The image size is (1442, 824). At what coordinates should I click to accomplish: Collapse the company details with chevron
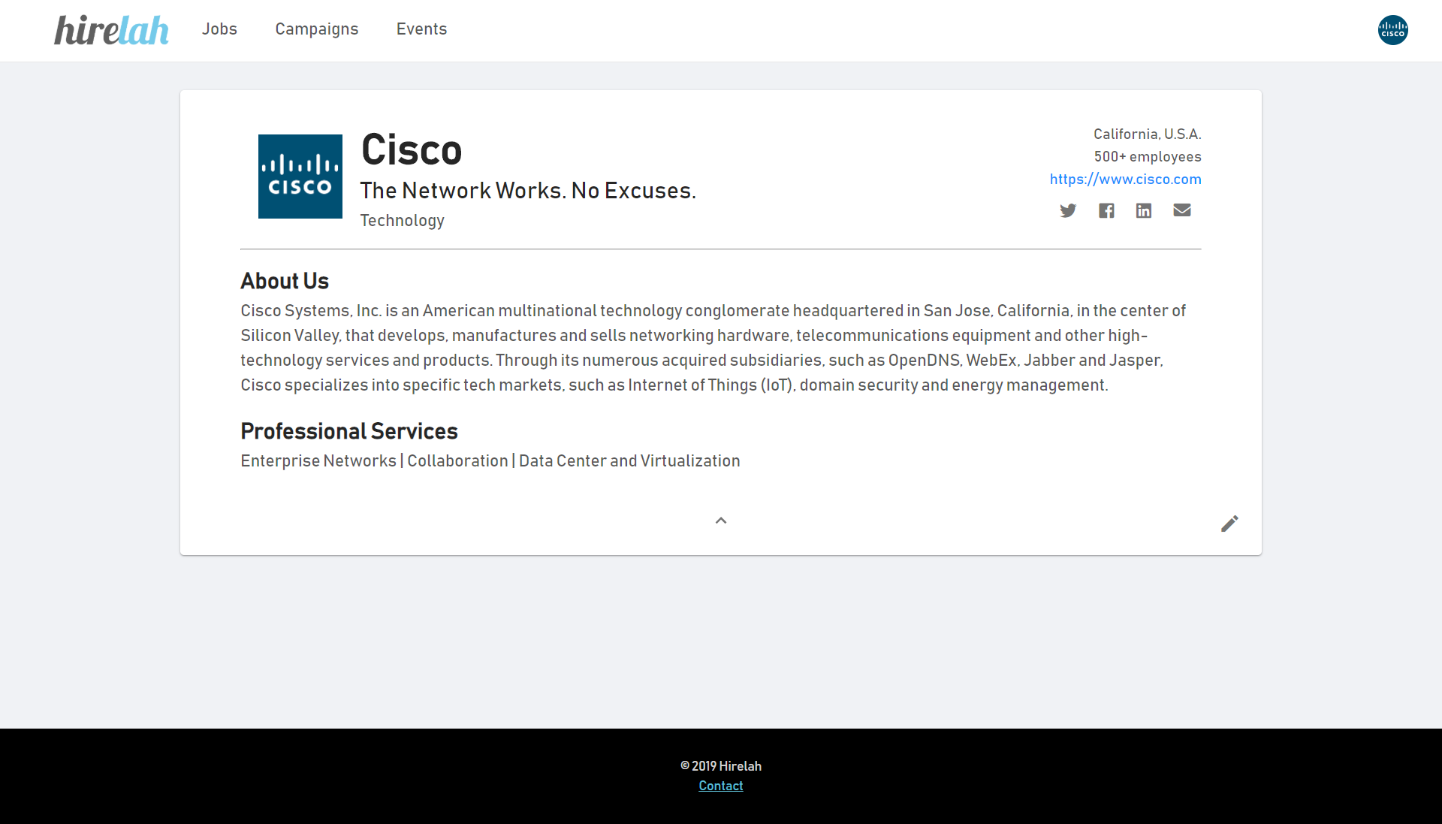point(721,521)
